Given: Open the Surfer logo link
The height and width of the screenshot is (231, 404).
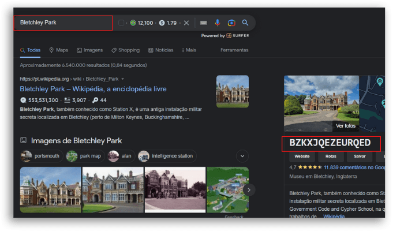Looking at the screenshot, I should tap(238, 36).
